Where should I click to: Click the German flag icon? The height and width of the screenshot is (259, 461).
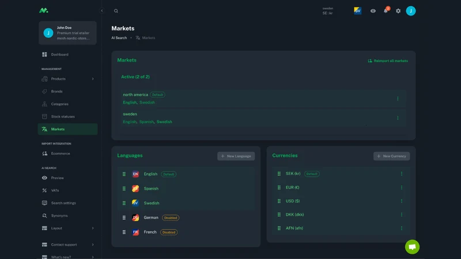tap(135, 218)
